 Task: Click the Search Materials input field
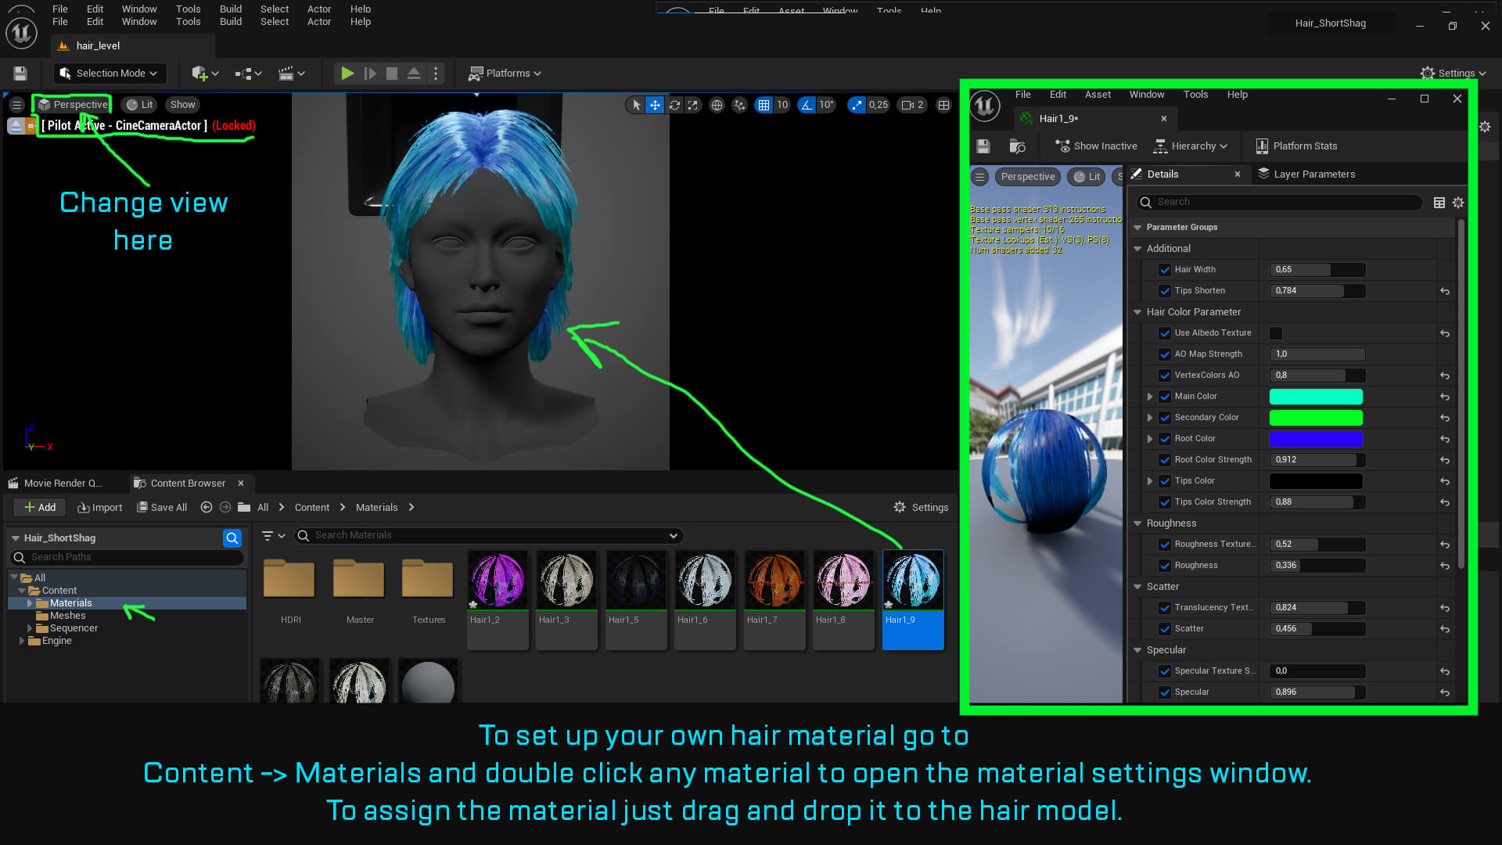[489, 536]
